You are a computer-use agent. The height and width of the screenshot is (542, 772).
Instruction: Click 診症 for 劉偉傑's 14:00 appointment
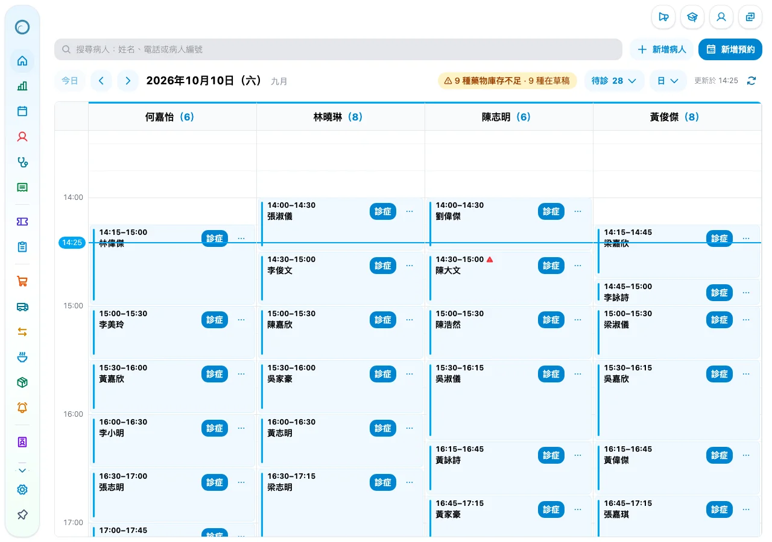tap(551, 211)
